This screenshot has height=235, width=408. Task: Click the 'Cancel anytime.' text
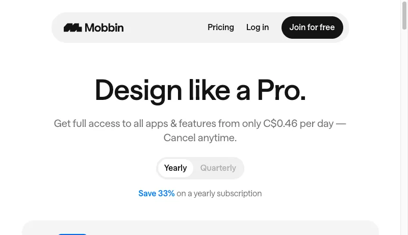tap(200, 138)
